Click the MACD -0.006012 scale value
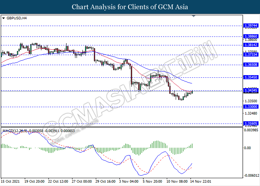The width and height of the screenshot is (260, 186). tap(251, 176)
